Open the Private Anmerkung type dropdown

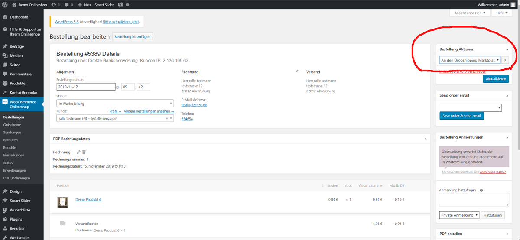click(459, 215)
